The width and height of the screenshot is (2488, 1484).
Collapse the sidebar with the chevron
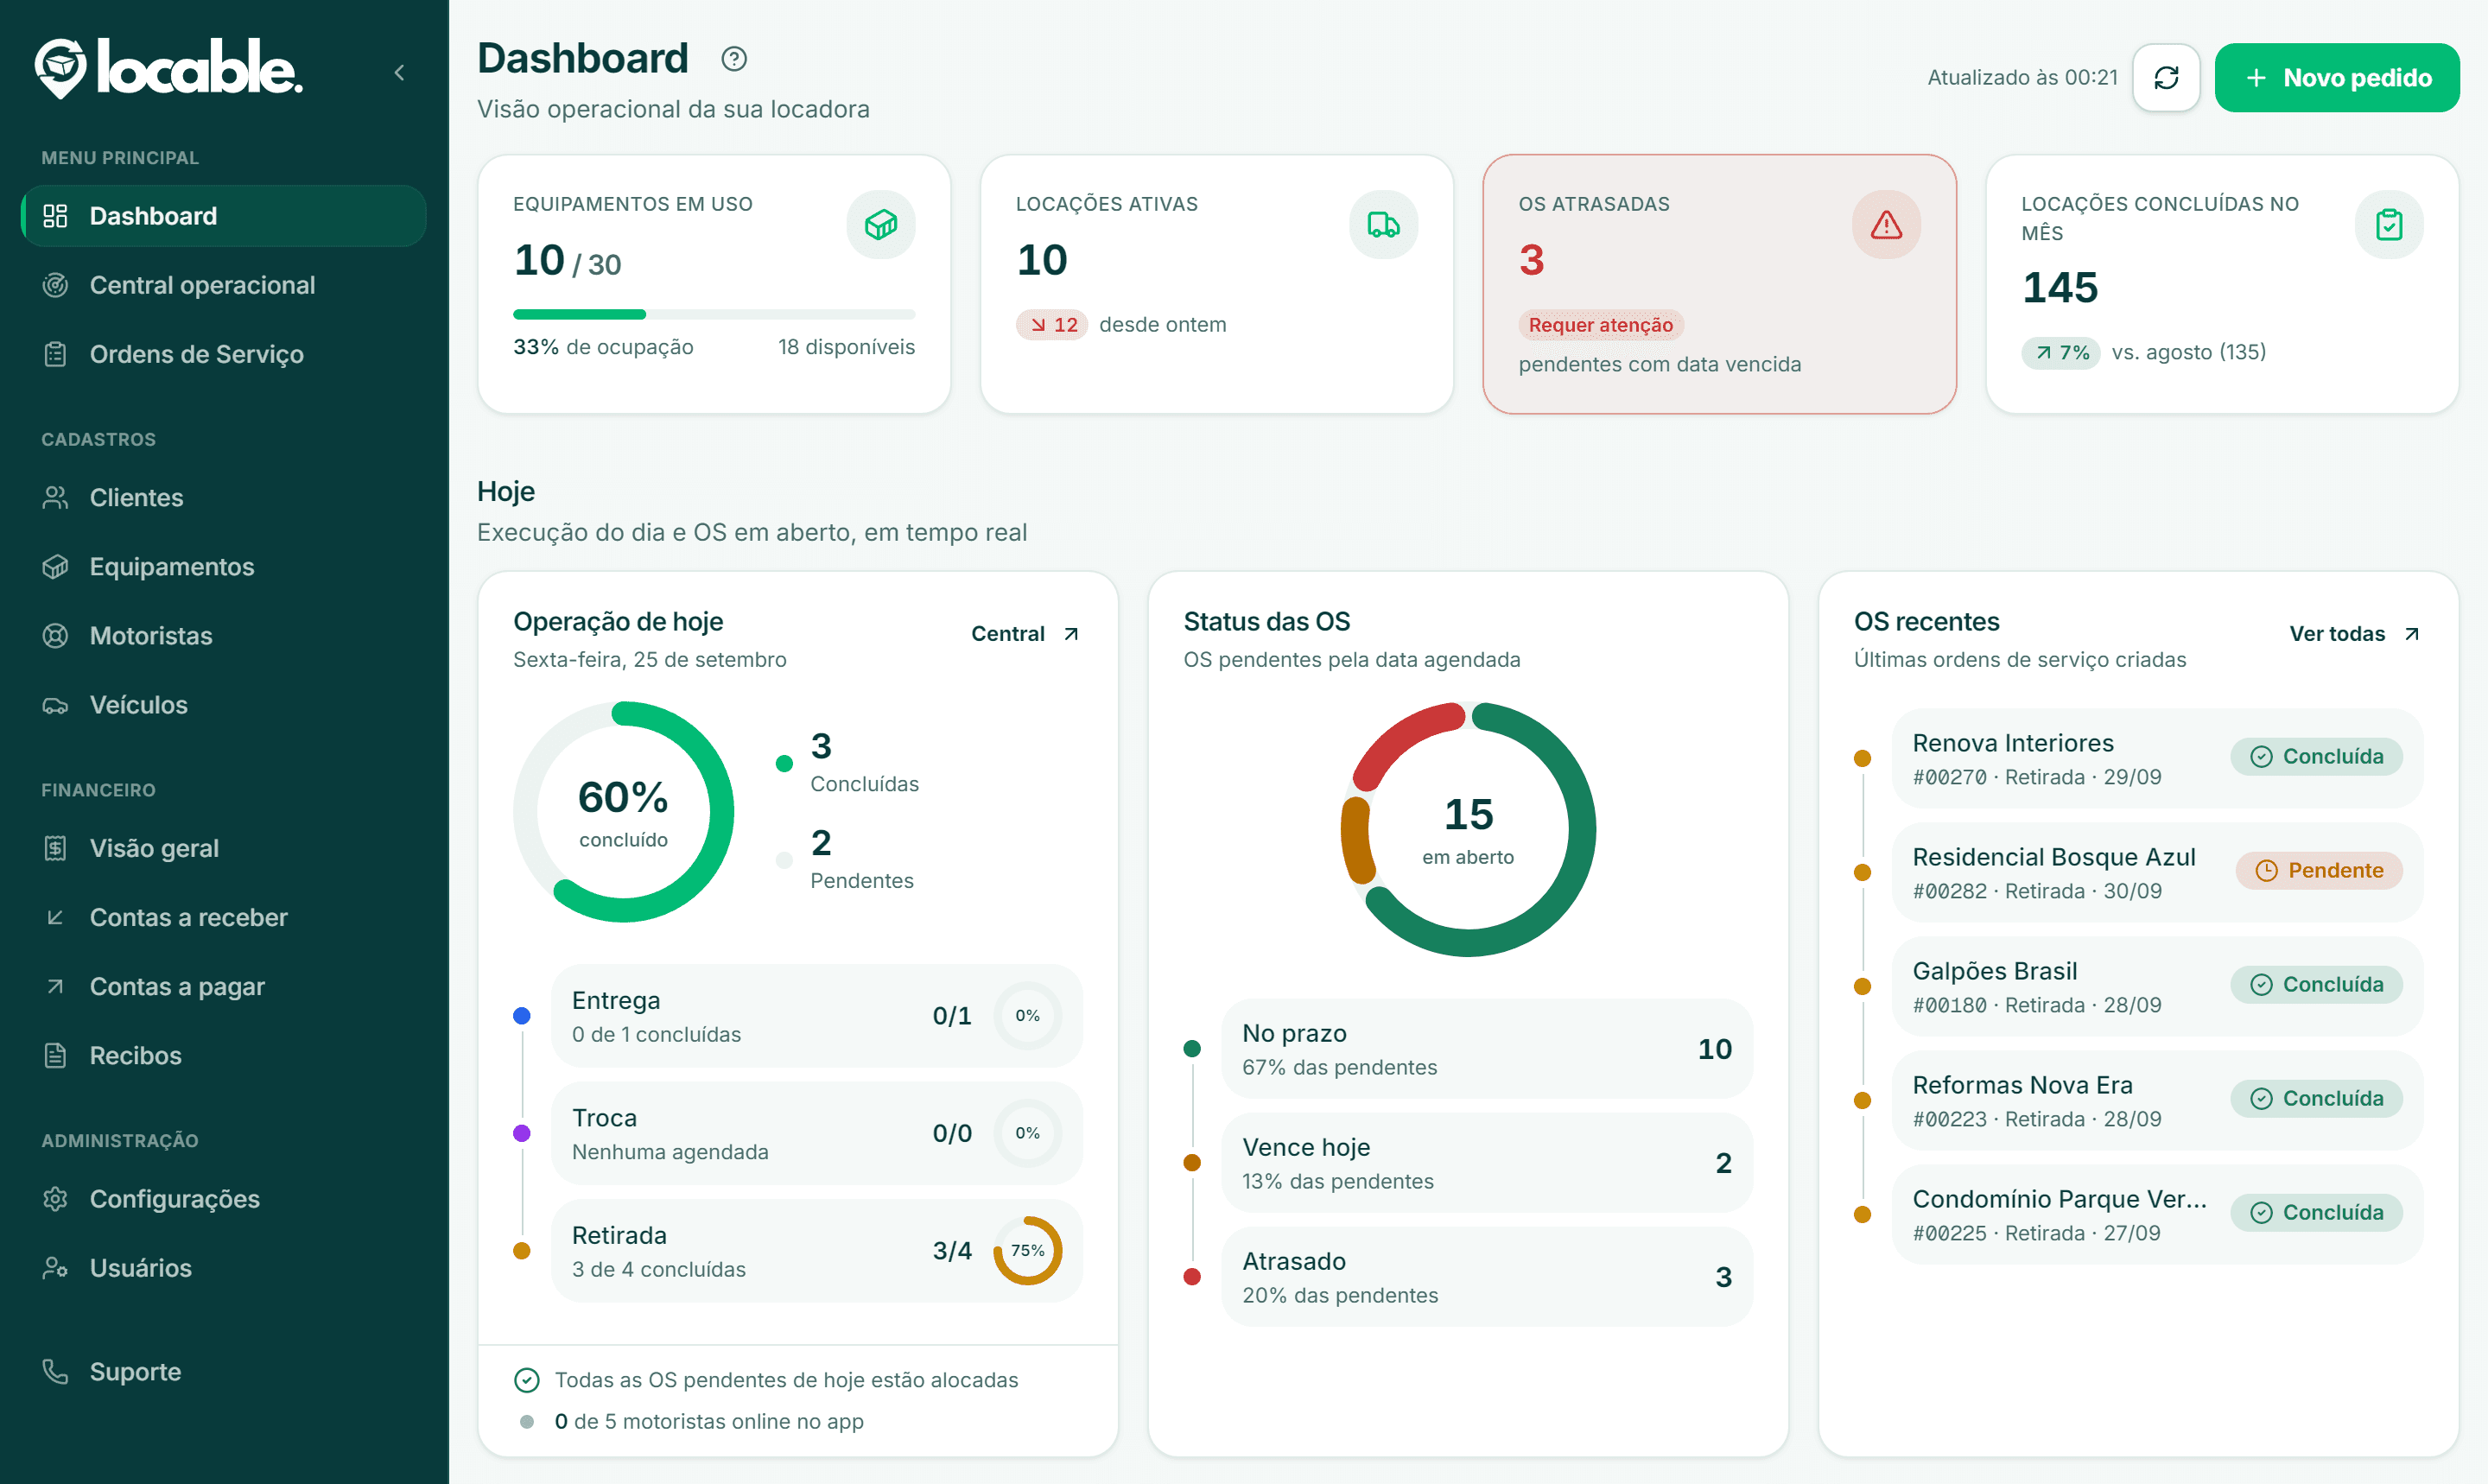[399, 72]
